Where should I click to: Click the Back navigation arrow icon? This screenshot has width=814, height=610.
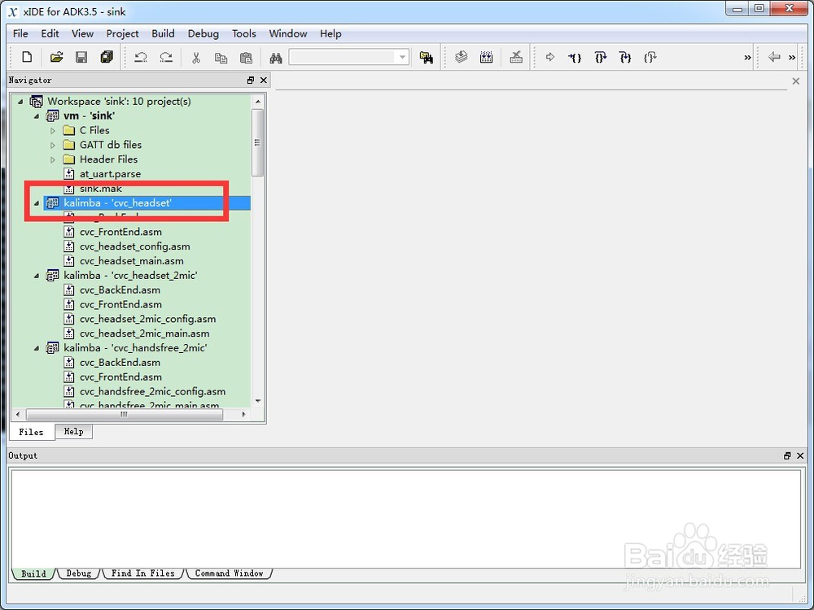click(x=774, y=57)
